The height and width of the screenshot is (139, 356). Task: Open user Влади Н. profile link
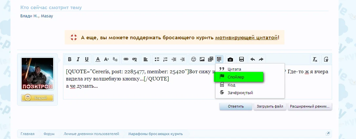[29, 16]
